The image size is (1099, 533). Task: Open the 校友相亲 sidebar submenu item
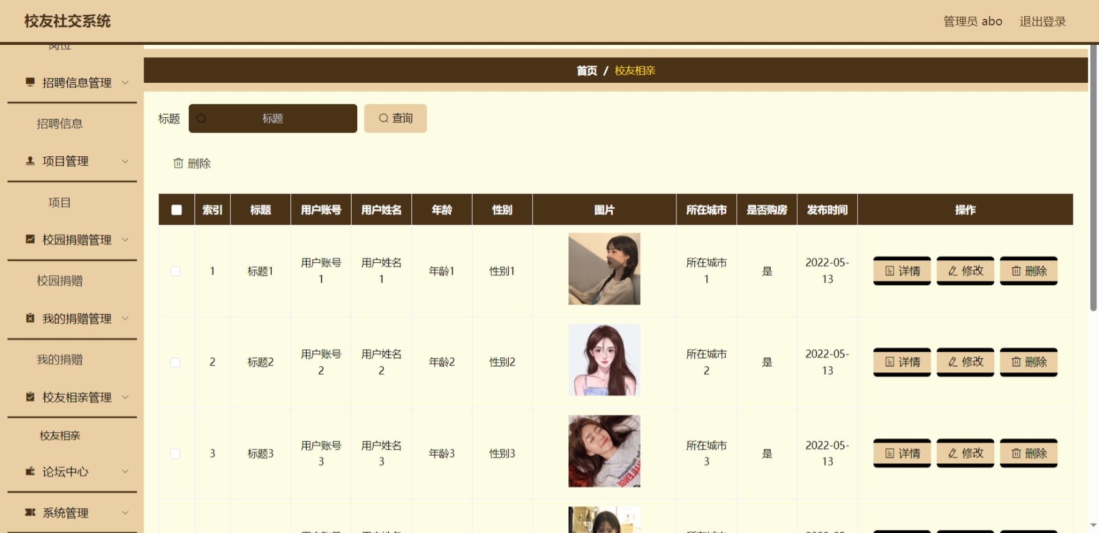[x=60, y=435]
